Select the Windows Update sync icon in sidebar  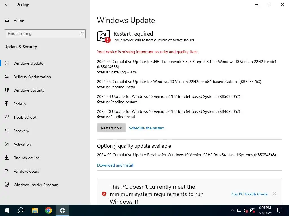tap(7, 63)
